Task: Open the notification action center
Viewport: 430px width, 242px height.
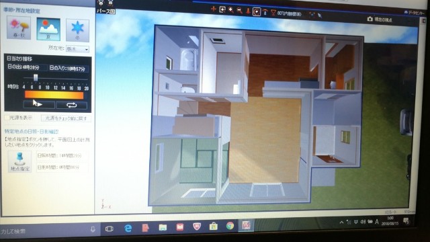Action: click(x=406, y=220)
